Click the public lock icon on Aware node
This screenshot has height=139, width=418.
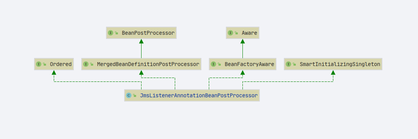(x=237, y=33)
